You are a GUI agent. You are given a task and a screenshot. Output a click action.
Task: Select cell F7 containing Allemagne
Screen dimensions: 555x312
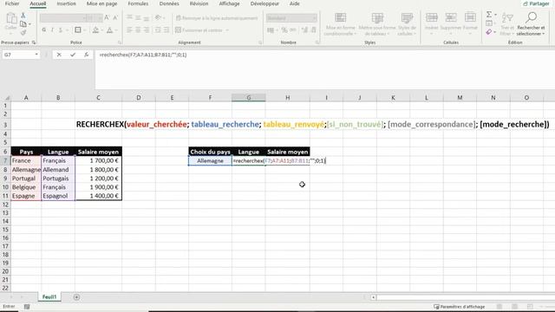point(210,160)
